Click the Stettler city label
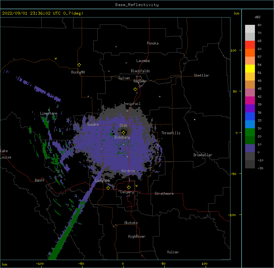Screen dimensions: 274x268 pyautogui.click(x=202, y=75)
